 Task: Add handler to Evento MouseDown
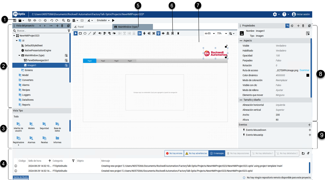(x=310, y=130)
